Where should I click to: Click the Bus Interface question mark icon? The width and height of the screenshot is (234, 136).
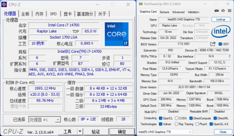pyautogui.click(x=229, y=56)
